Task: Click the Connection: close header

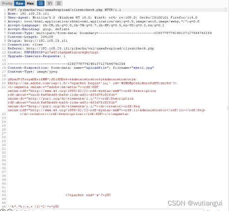Action: [25, 45]
